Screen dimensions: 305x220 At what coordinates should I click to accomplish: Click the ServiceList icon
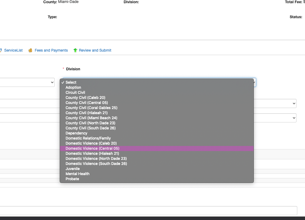coord(1,50)
